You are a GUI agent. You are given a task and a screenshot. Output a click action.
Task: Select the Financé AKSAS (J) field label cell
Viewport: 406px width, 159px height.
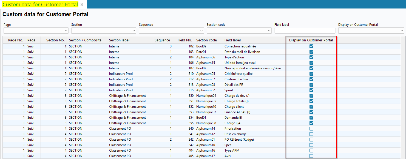click(237, 112)
